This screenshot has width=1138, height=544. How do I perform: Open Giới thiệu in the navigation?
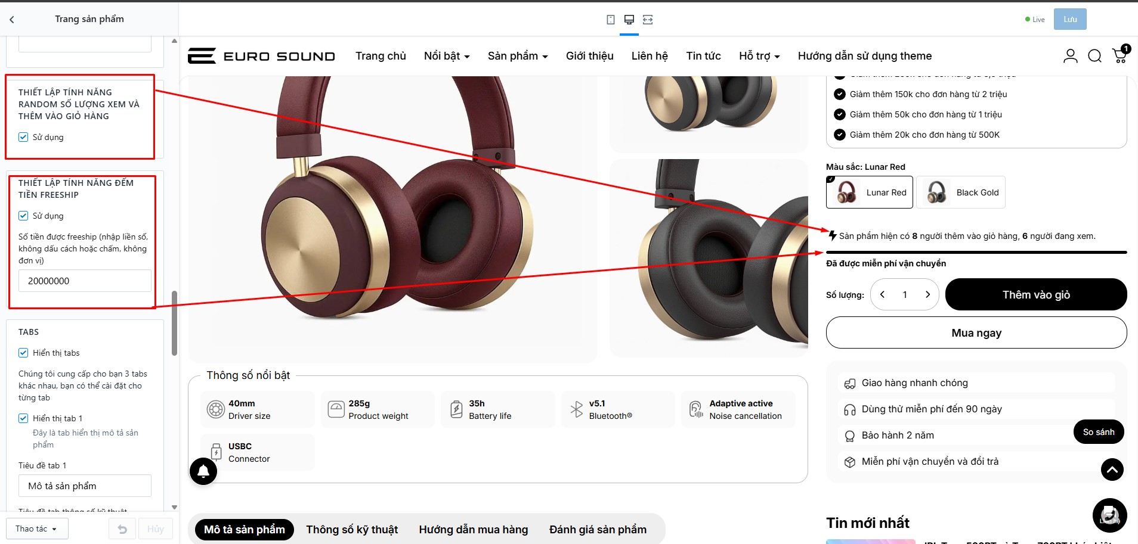pyautogui.click(x=590, y=56)
